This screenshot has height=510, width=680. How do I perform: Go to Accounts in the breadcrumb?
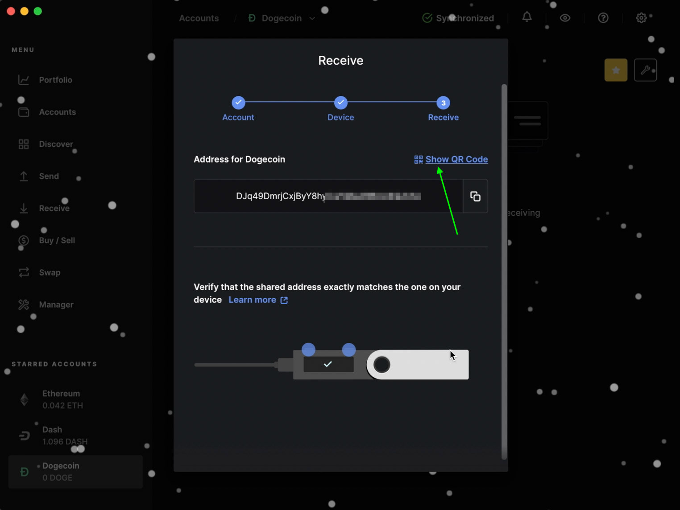(x=199, y=18)
